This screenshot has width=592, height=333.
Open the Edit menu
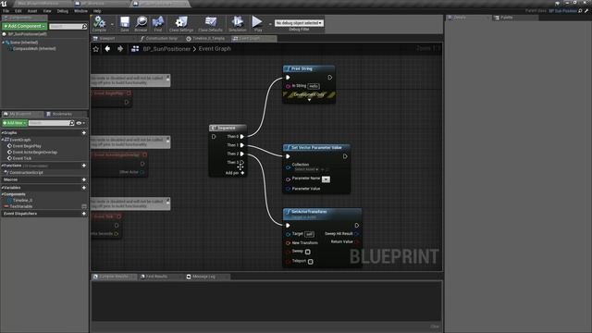[x=18, y=11]
